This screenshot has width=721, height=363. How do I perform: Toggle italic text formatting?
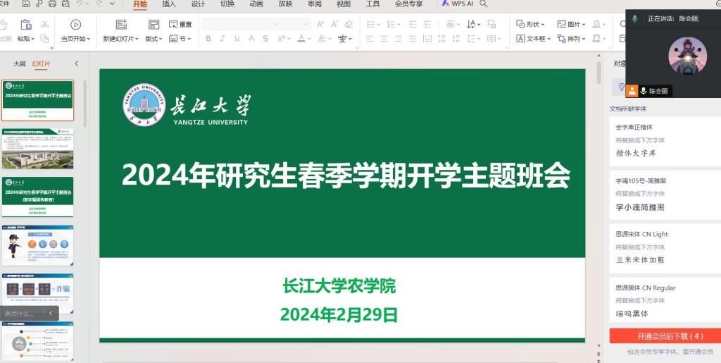tap(222, 39)
